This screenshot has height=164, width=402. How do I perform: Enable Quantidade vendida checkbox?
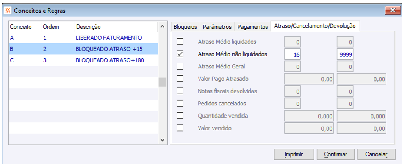tap(180, 116)
